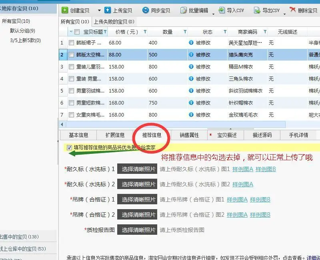Open the 上传失败的宝贝 (0) tab
The width and height of the screenshot is (320, 260).
point(114,22)
